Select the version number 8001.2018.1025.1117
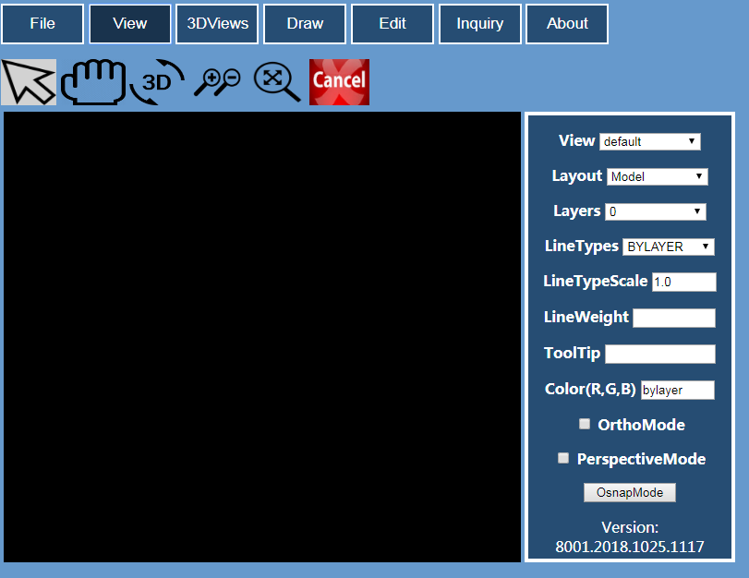 [x=630, y=547]
